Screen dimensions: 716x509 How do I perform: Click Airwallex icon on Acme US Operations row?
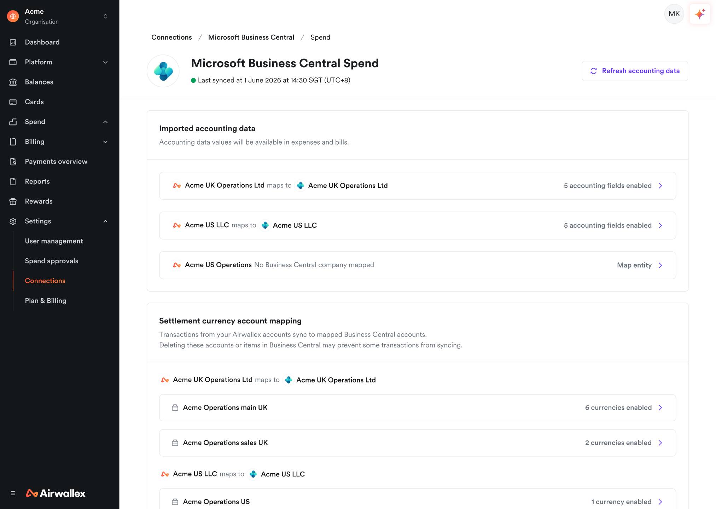click(177, 265)
